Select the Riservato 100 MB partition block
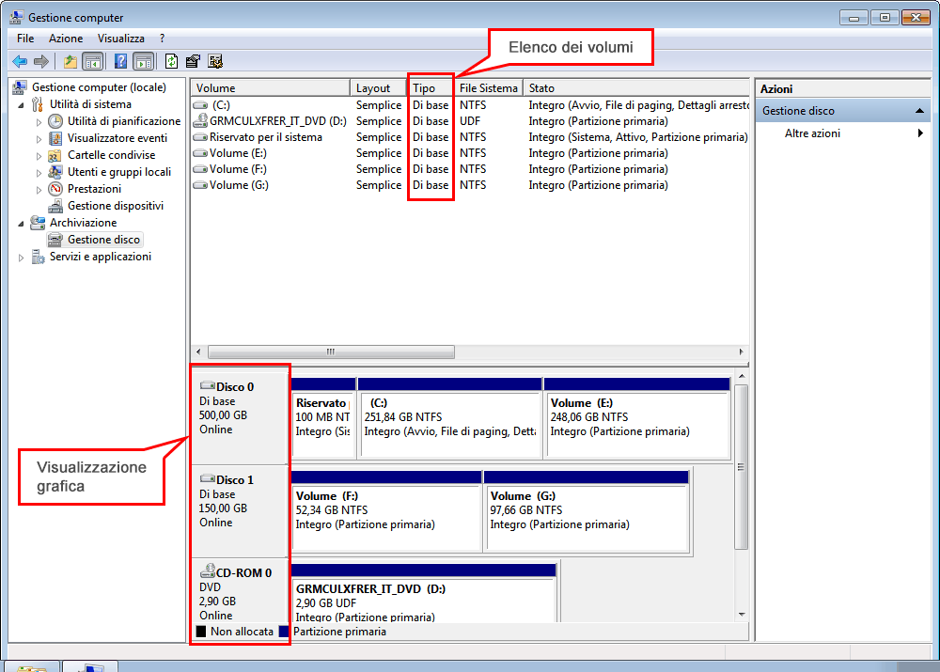940x672 pixels. pos(323,418)
